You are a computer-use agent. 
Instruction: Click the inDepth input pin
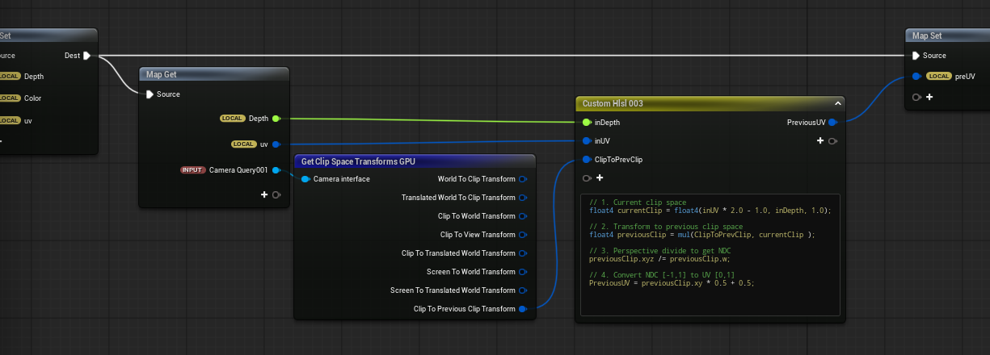587,123
